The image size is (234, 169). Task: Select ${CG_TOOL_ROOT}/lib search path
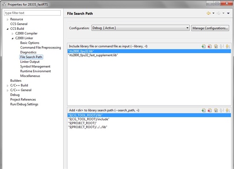(x=149, y=115)
